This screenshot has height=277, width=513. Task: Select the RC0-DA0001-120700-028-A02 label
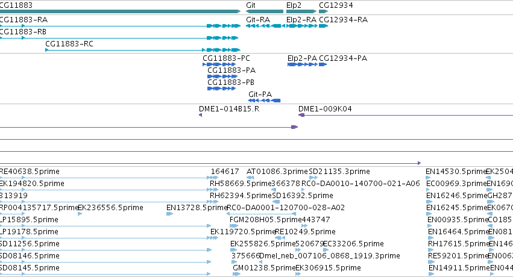(x=286, y=208)
